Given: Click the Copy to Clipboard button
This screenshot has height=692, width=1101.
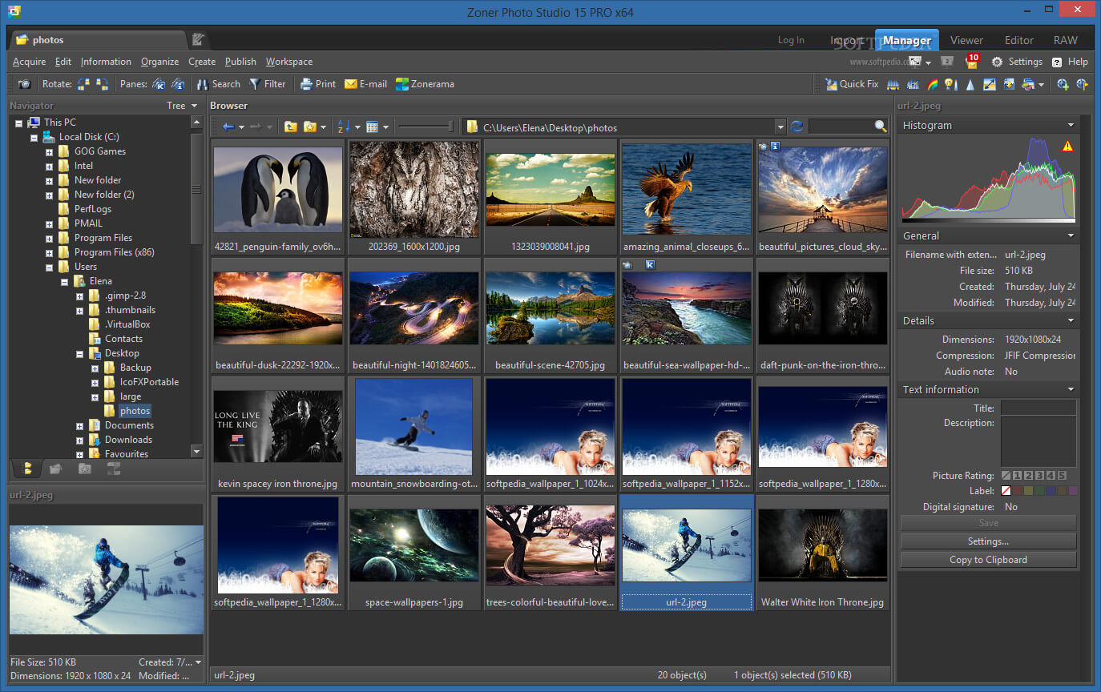Looking at the screenshot, I should pos(988,560).
